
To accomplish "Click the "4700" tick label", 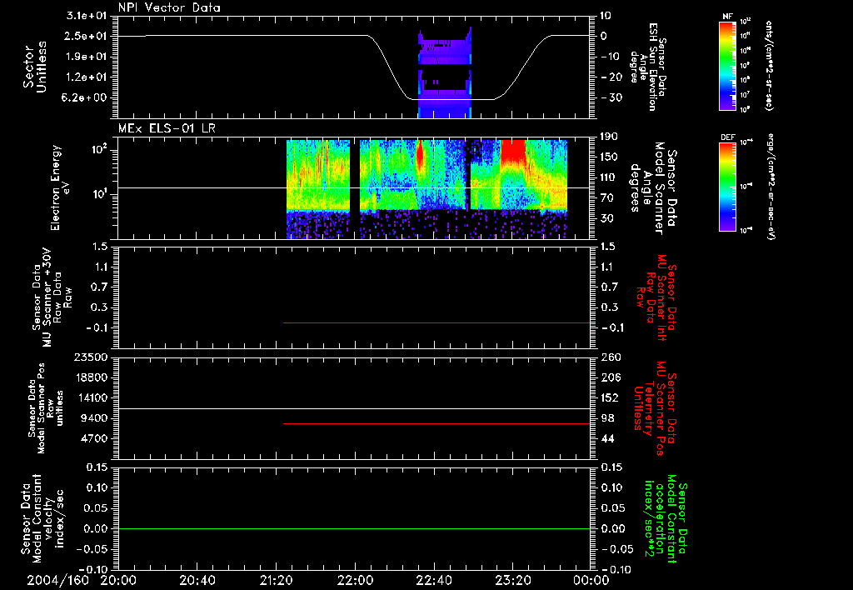I will tap(94, 439).
